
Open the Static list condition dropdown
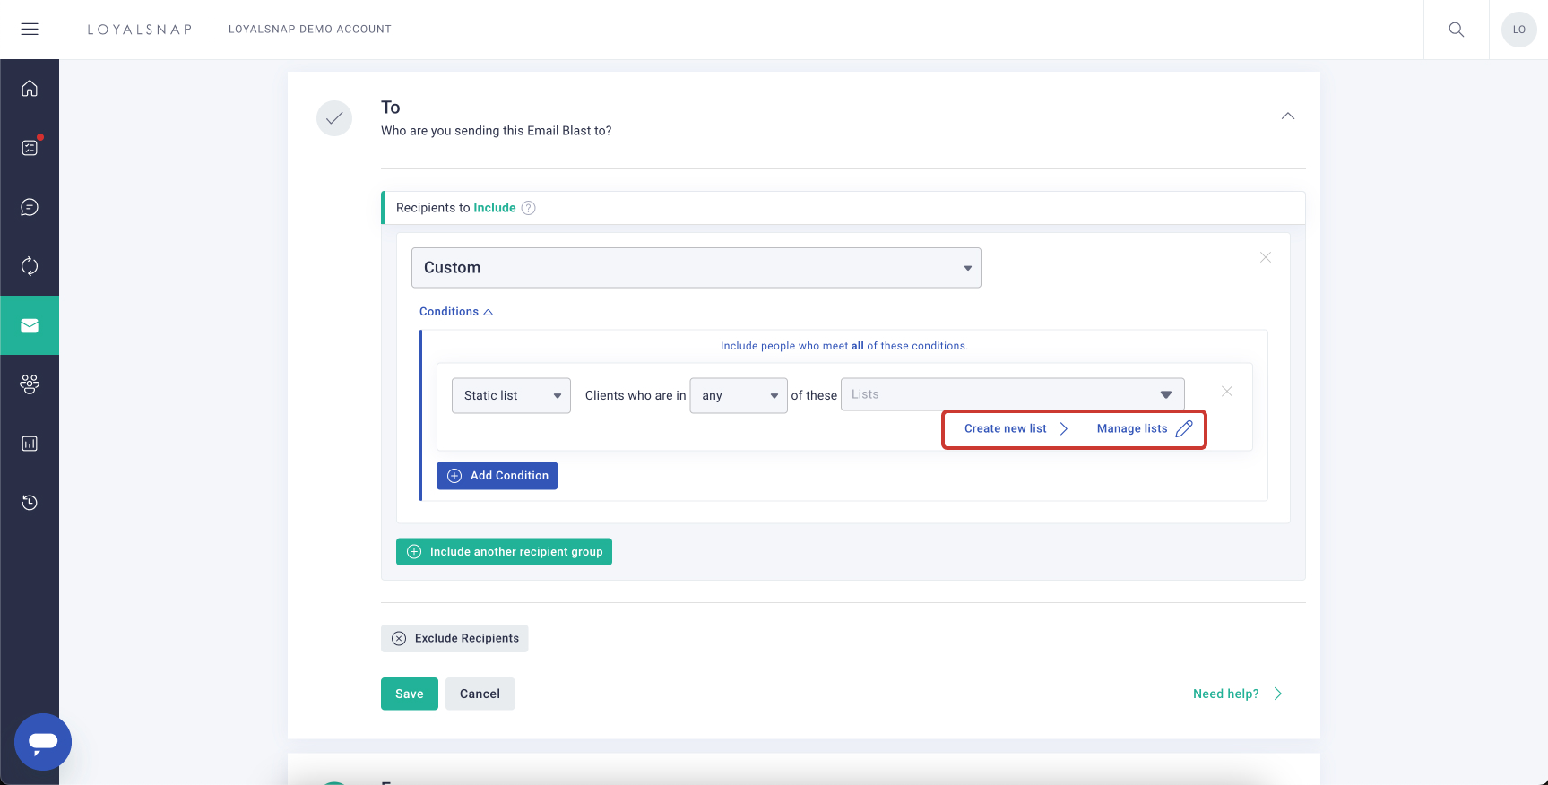click(511, 395)
